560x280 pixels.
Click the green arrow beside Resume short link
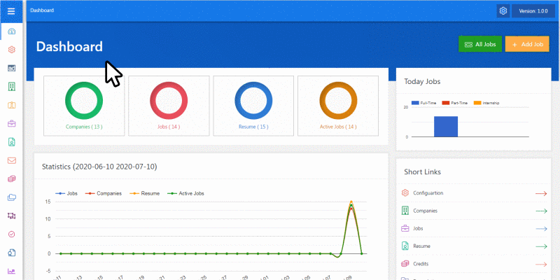pos(541,246)
